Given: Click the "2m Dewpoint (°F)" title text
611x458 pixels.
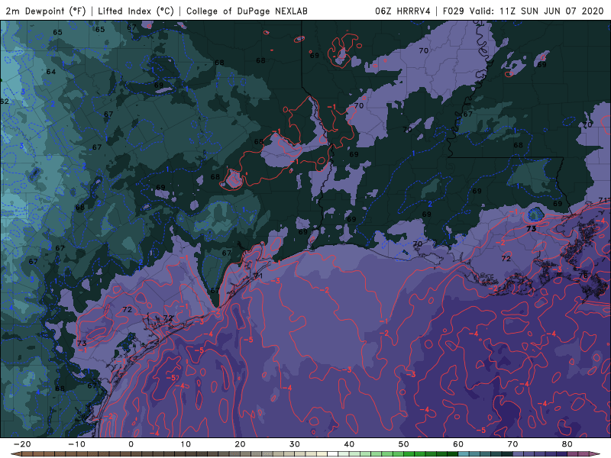Looking at the screenshot, I should click(x=46, y=11).
